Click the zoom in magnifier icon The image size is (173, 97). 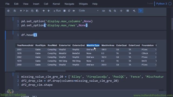110,11
